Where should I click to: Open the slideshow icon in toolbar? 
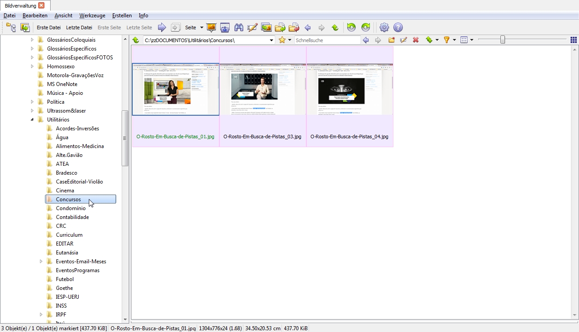click(x=211, y=27)
